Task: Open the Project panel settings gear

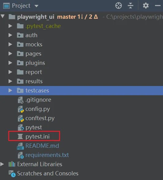Action: point(146,6)
